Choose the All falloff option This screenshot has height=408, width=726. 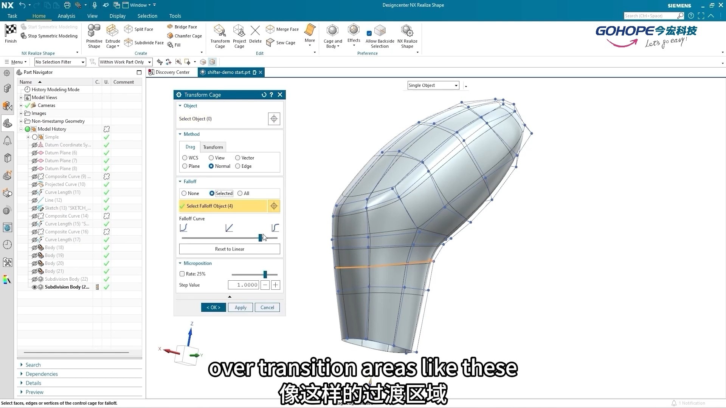(x=240, y=193)
